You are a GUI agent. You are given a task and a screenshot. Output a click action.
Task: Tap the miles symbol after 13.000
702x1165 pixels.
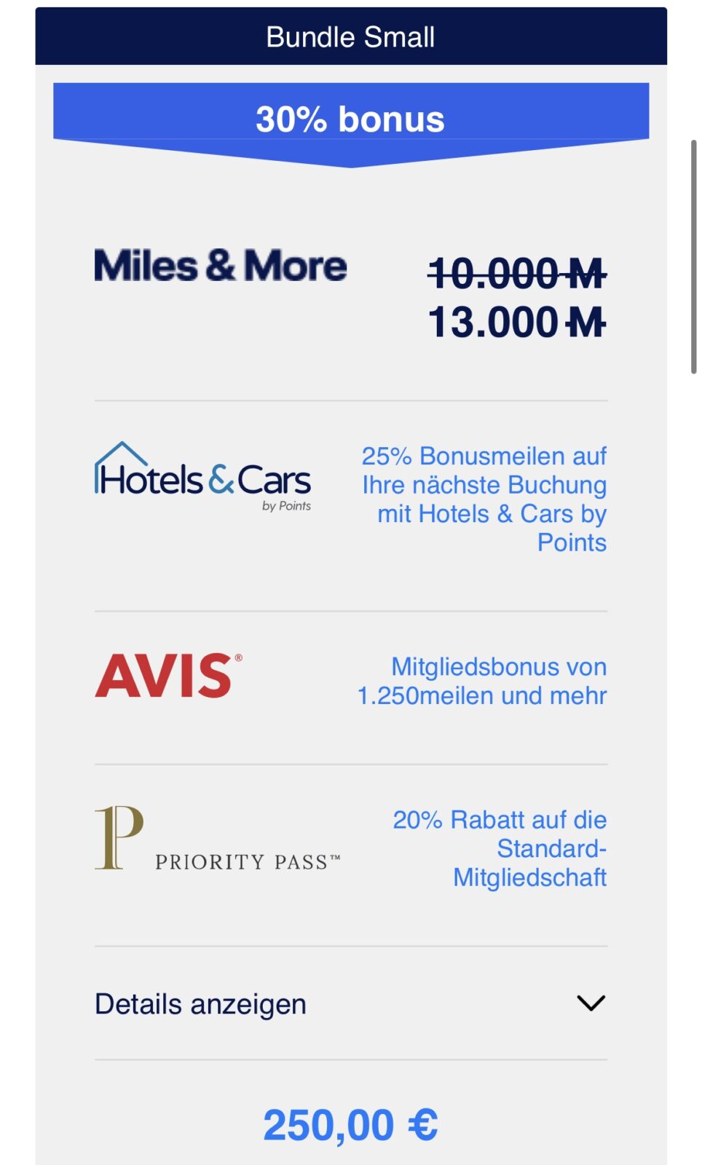point(586,323)
